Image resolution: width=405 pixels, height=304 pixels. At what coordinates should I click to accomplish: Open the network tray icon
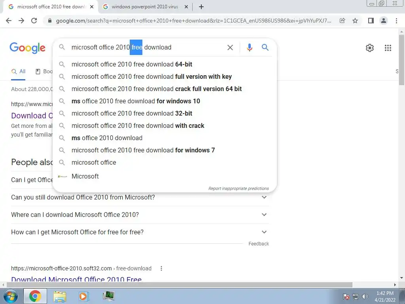[x=356, y=296]
